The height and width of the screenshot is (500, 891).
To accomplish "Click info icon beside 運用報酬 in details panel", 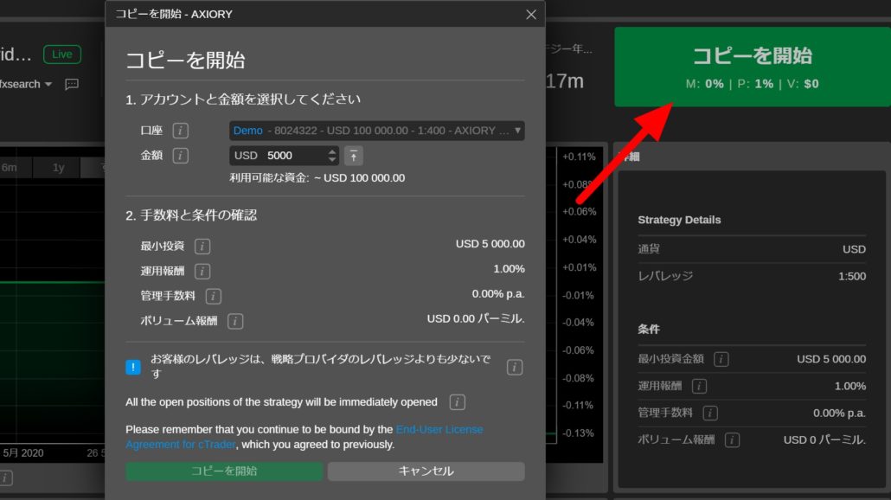I will pos(699,387).
